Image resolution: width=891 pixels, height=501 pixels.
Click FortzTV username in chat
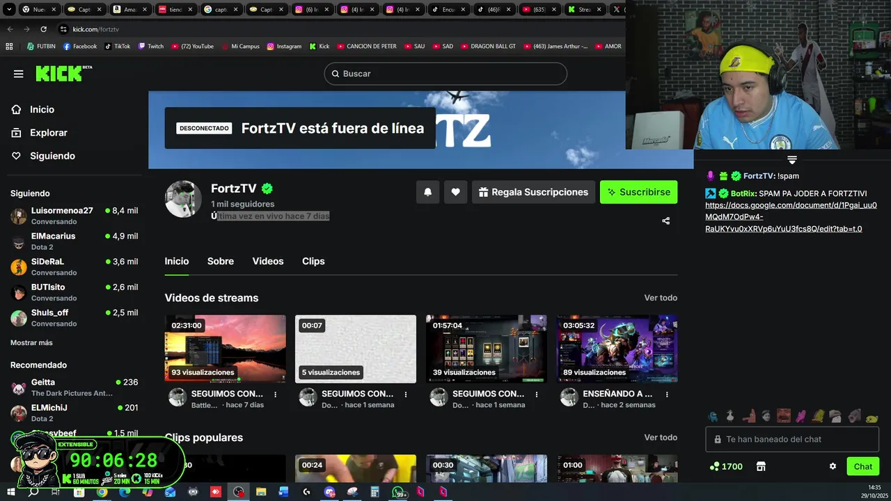point(758,176)
